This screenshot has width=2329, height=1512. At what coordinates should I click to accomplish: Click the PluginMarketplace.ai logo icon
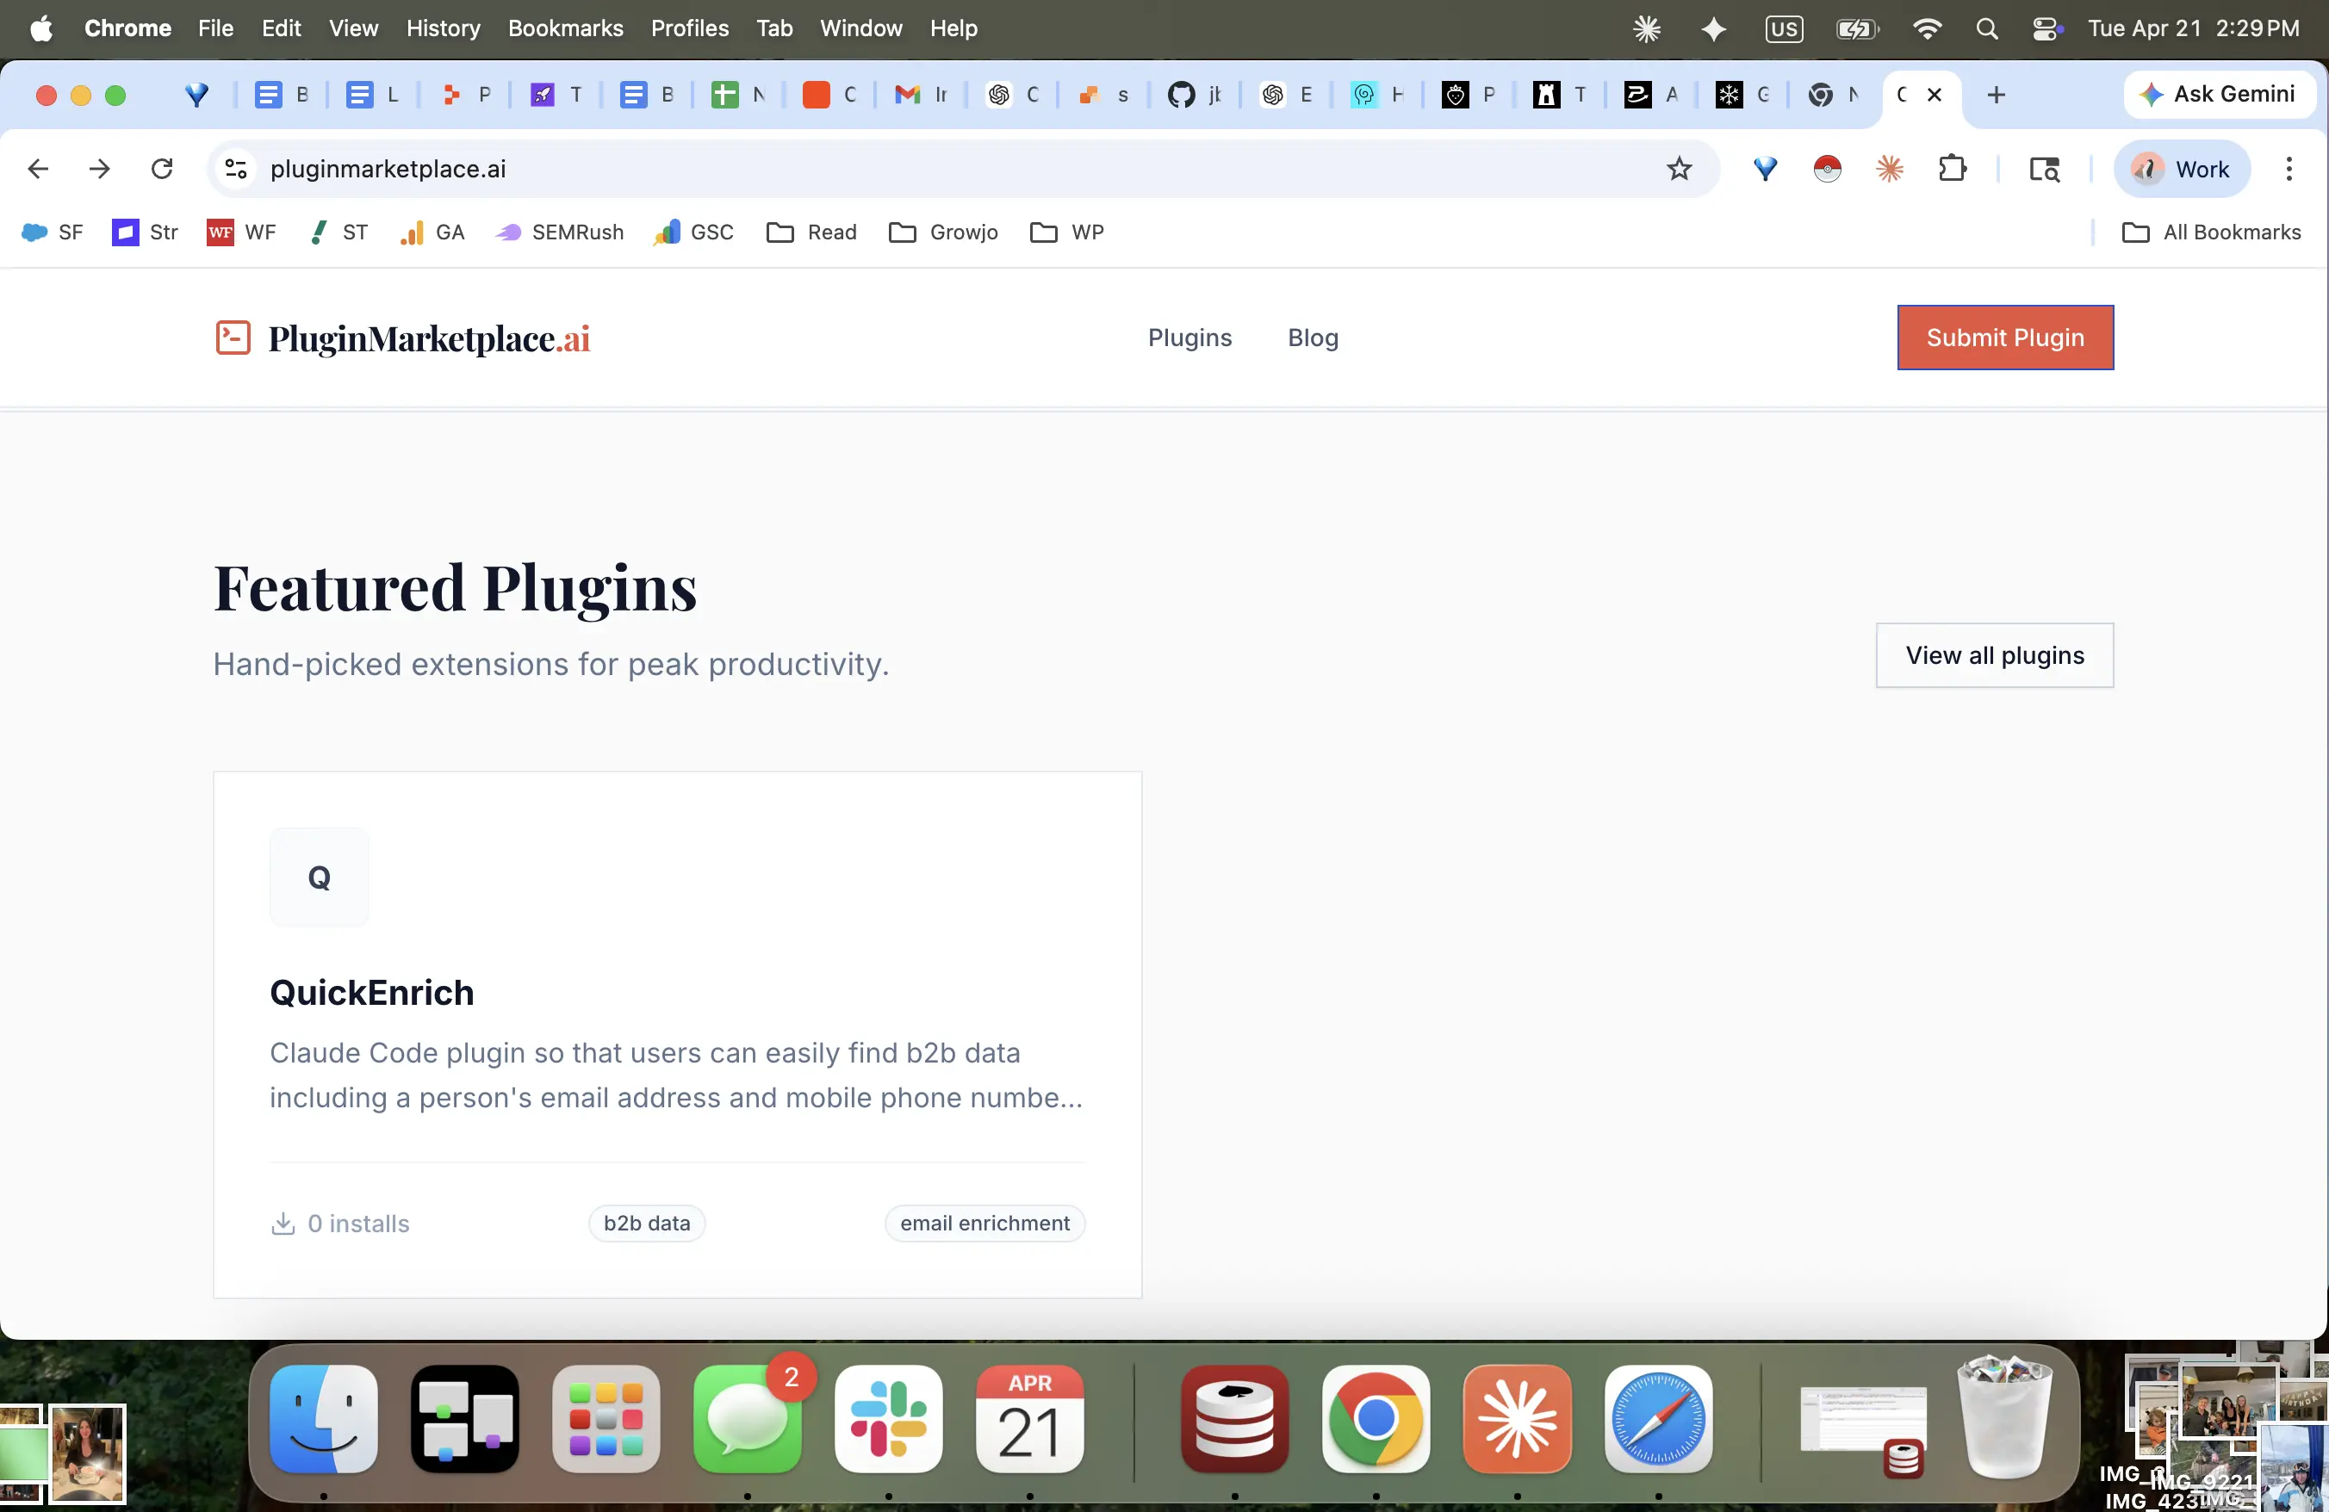233,338
